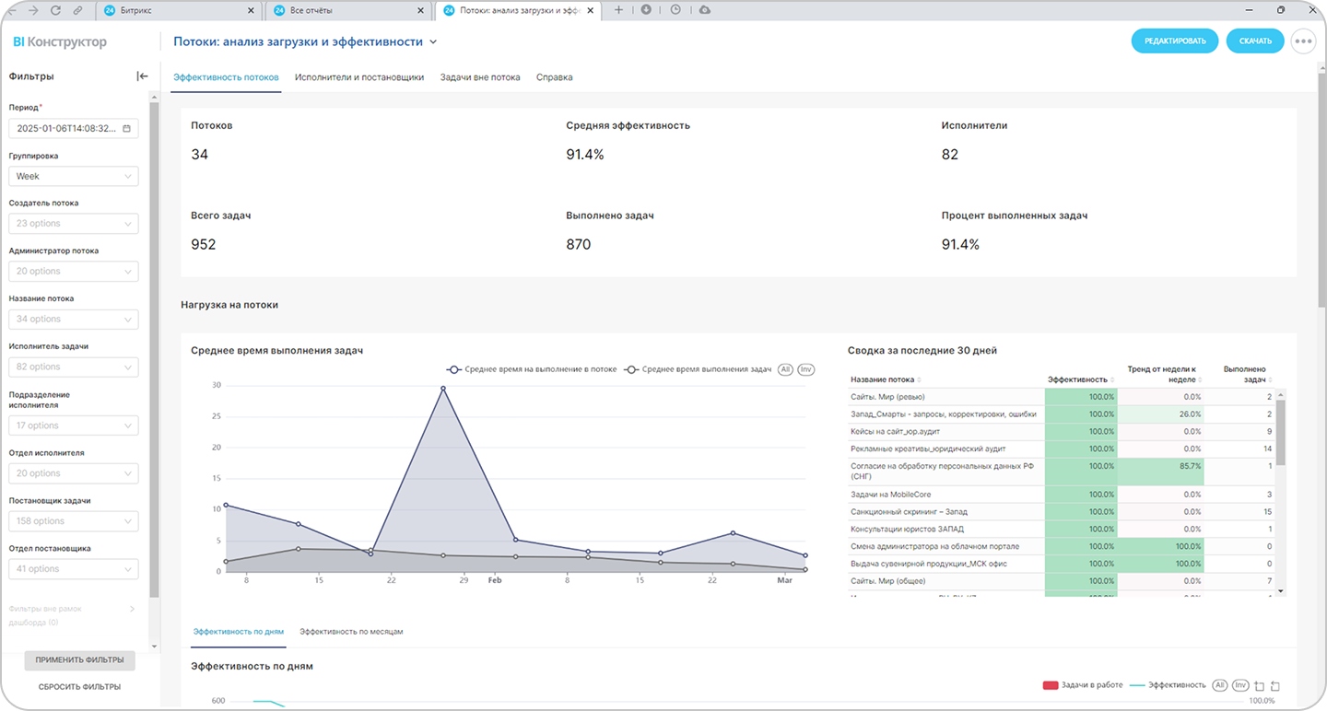Sort table by Эффективность column

1080,379
